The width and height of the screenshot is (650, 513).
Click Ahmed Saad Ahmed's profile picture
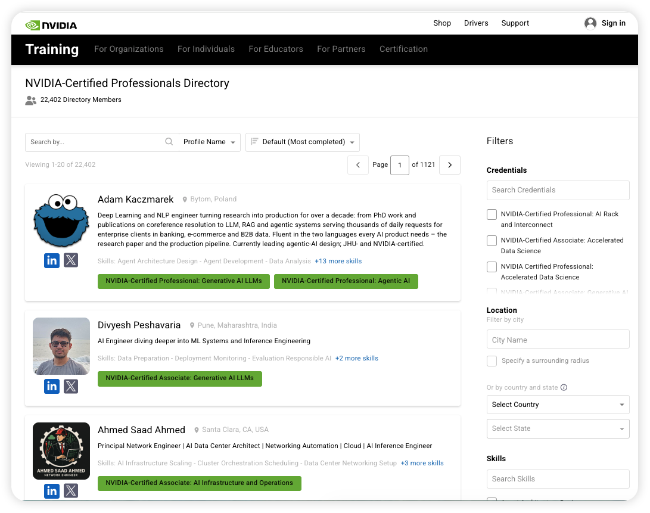tap(61, 451)
